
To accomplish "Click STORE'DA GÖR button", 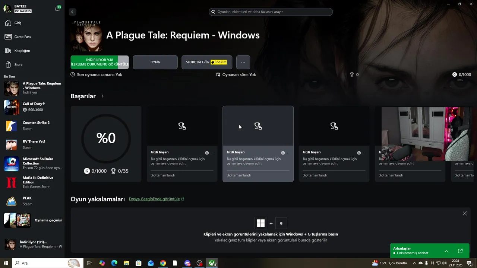I will [206, 62].
